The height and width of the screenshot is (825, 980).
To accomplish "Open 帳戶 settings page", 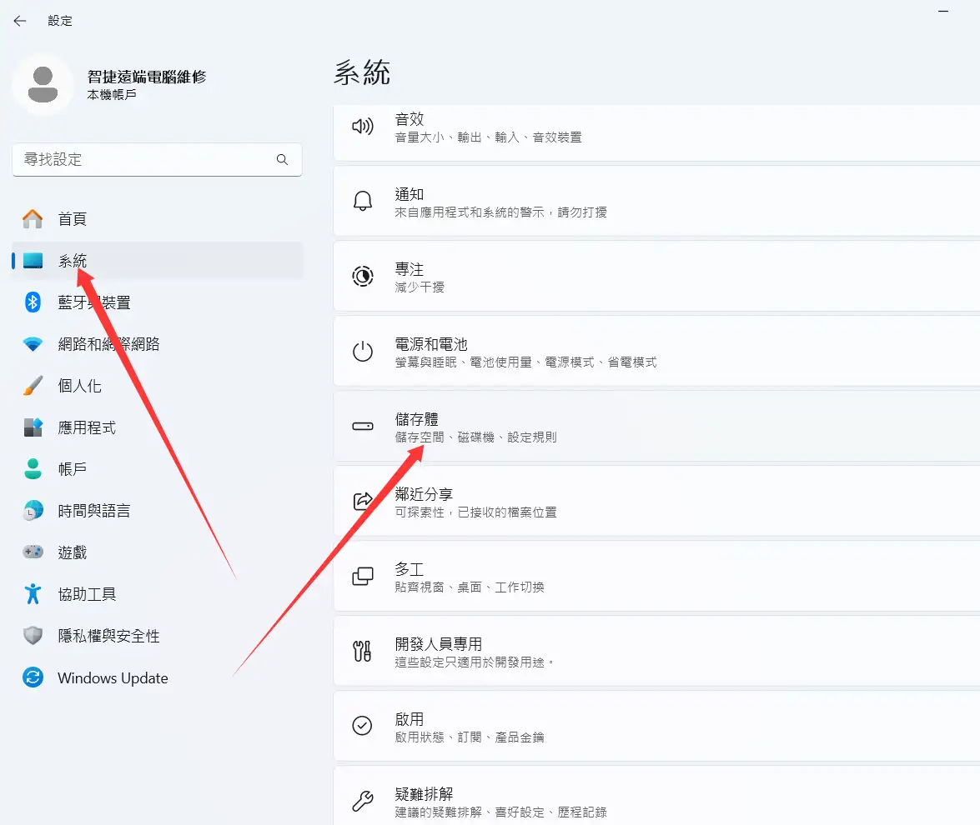I will click(157, 469).
